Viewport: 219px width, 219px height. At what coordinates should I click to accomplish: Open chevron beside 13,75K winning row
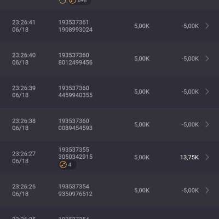[207, 157]
